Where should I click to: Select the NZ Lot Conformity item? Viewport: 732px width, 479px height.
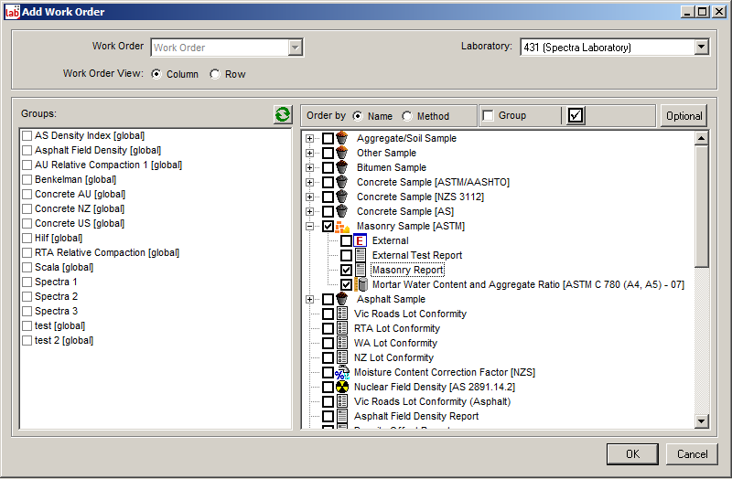pos(395,357)
